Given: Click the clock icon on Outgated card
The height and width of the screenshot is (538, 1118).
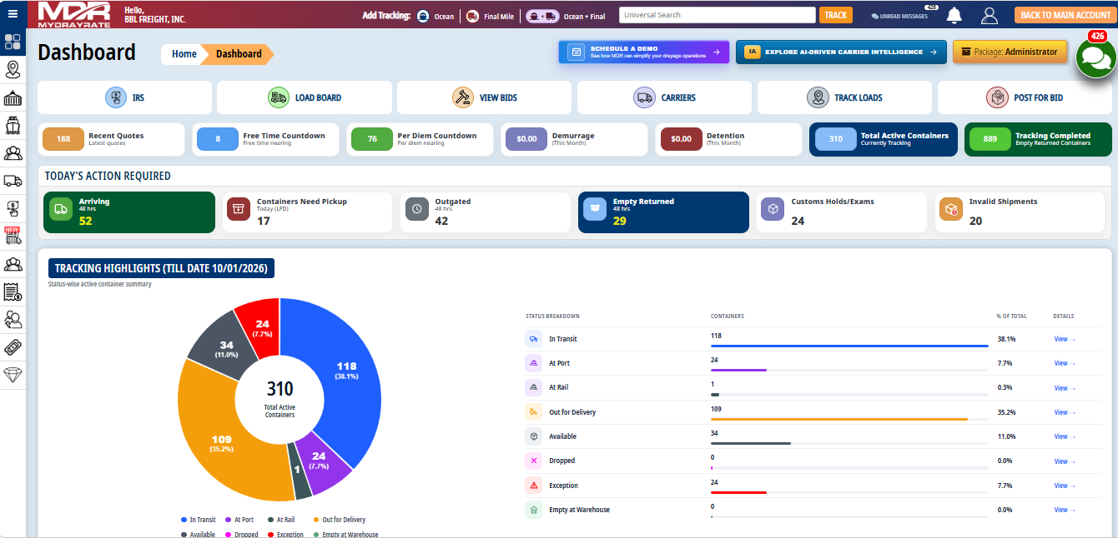Looking at the screenshot, I should coord(417,210).
